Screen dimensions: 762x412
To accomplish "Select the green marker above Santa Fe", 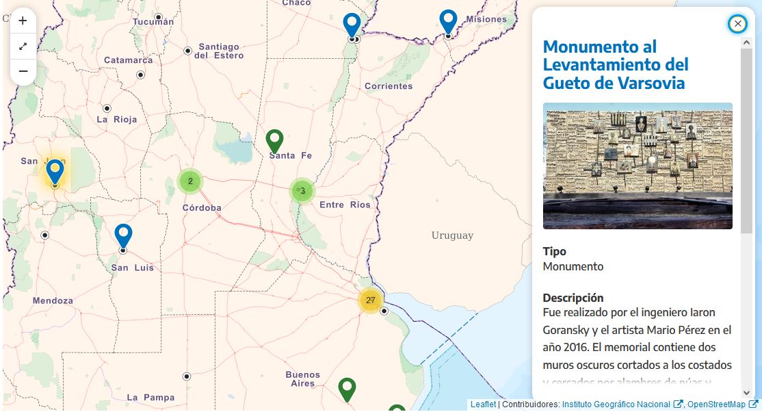I will point(274,142).
